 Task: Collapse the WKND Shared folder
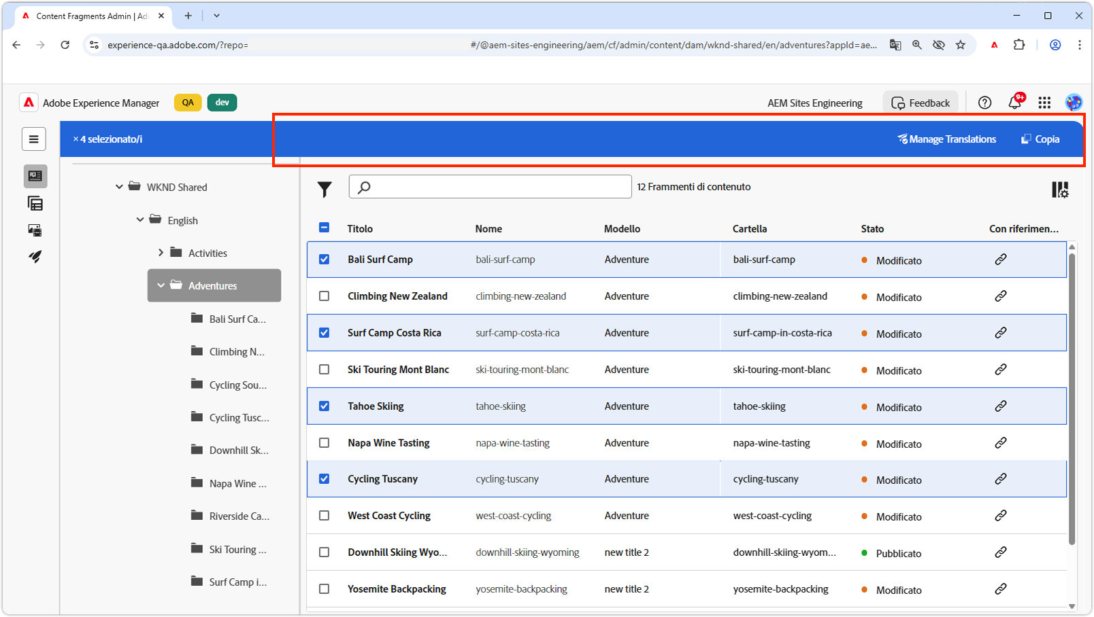point(119,187)
